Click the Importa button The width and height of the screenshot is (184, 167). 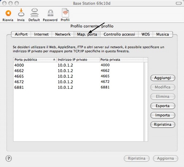[x=163, y=115]
